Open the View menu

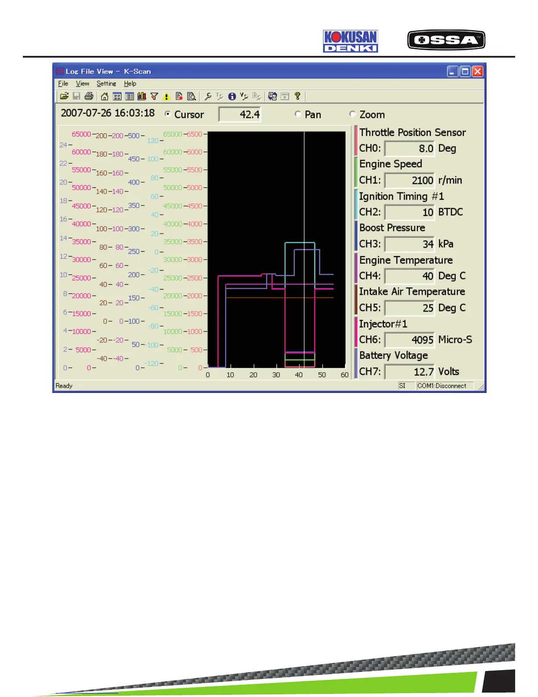(x=83, y=84)
